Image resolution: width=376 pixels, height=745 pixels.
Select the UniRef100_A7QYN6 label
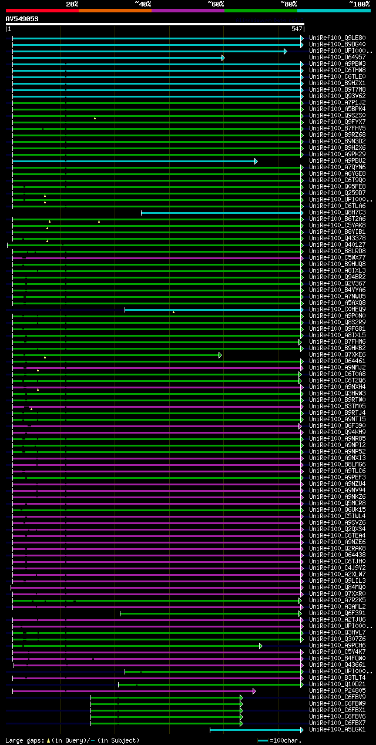pos(337,167)
